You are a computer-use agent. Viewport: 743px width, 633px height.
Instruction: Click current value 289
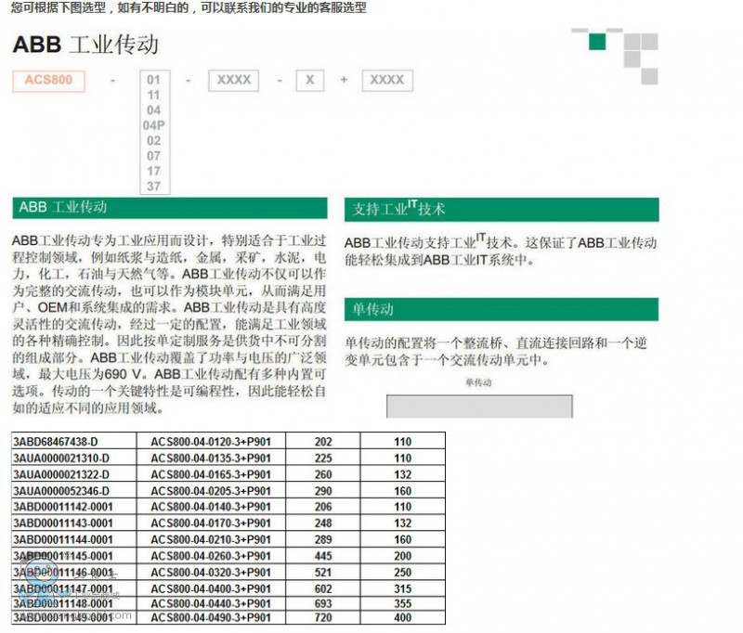tap(323, 540)
